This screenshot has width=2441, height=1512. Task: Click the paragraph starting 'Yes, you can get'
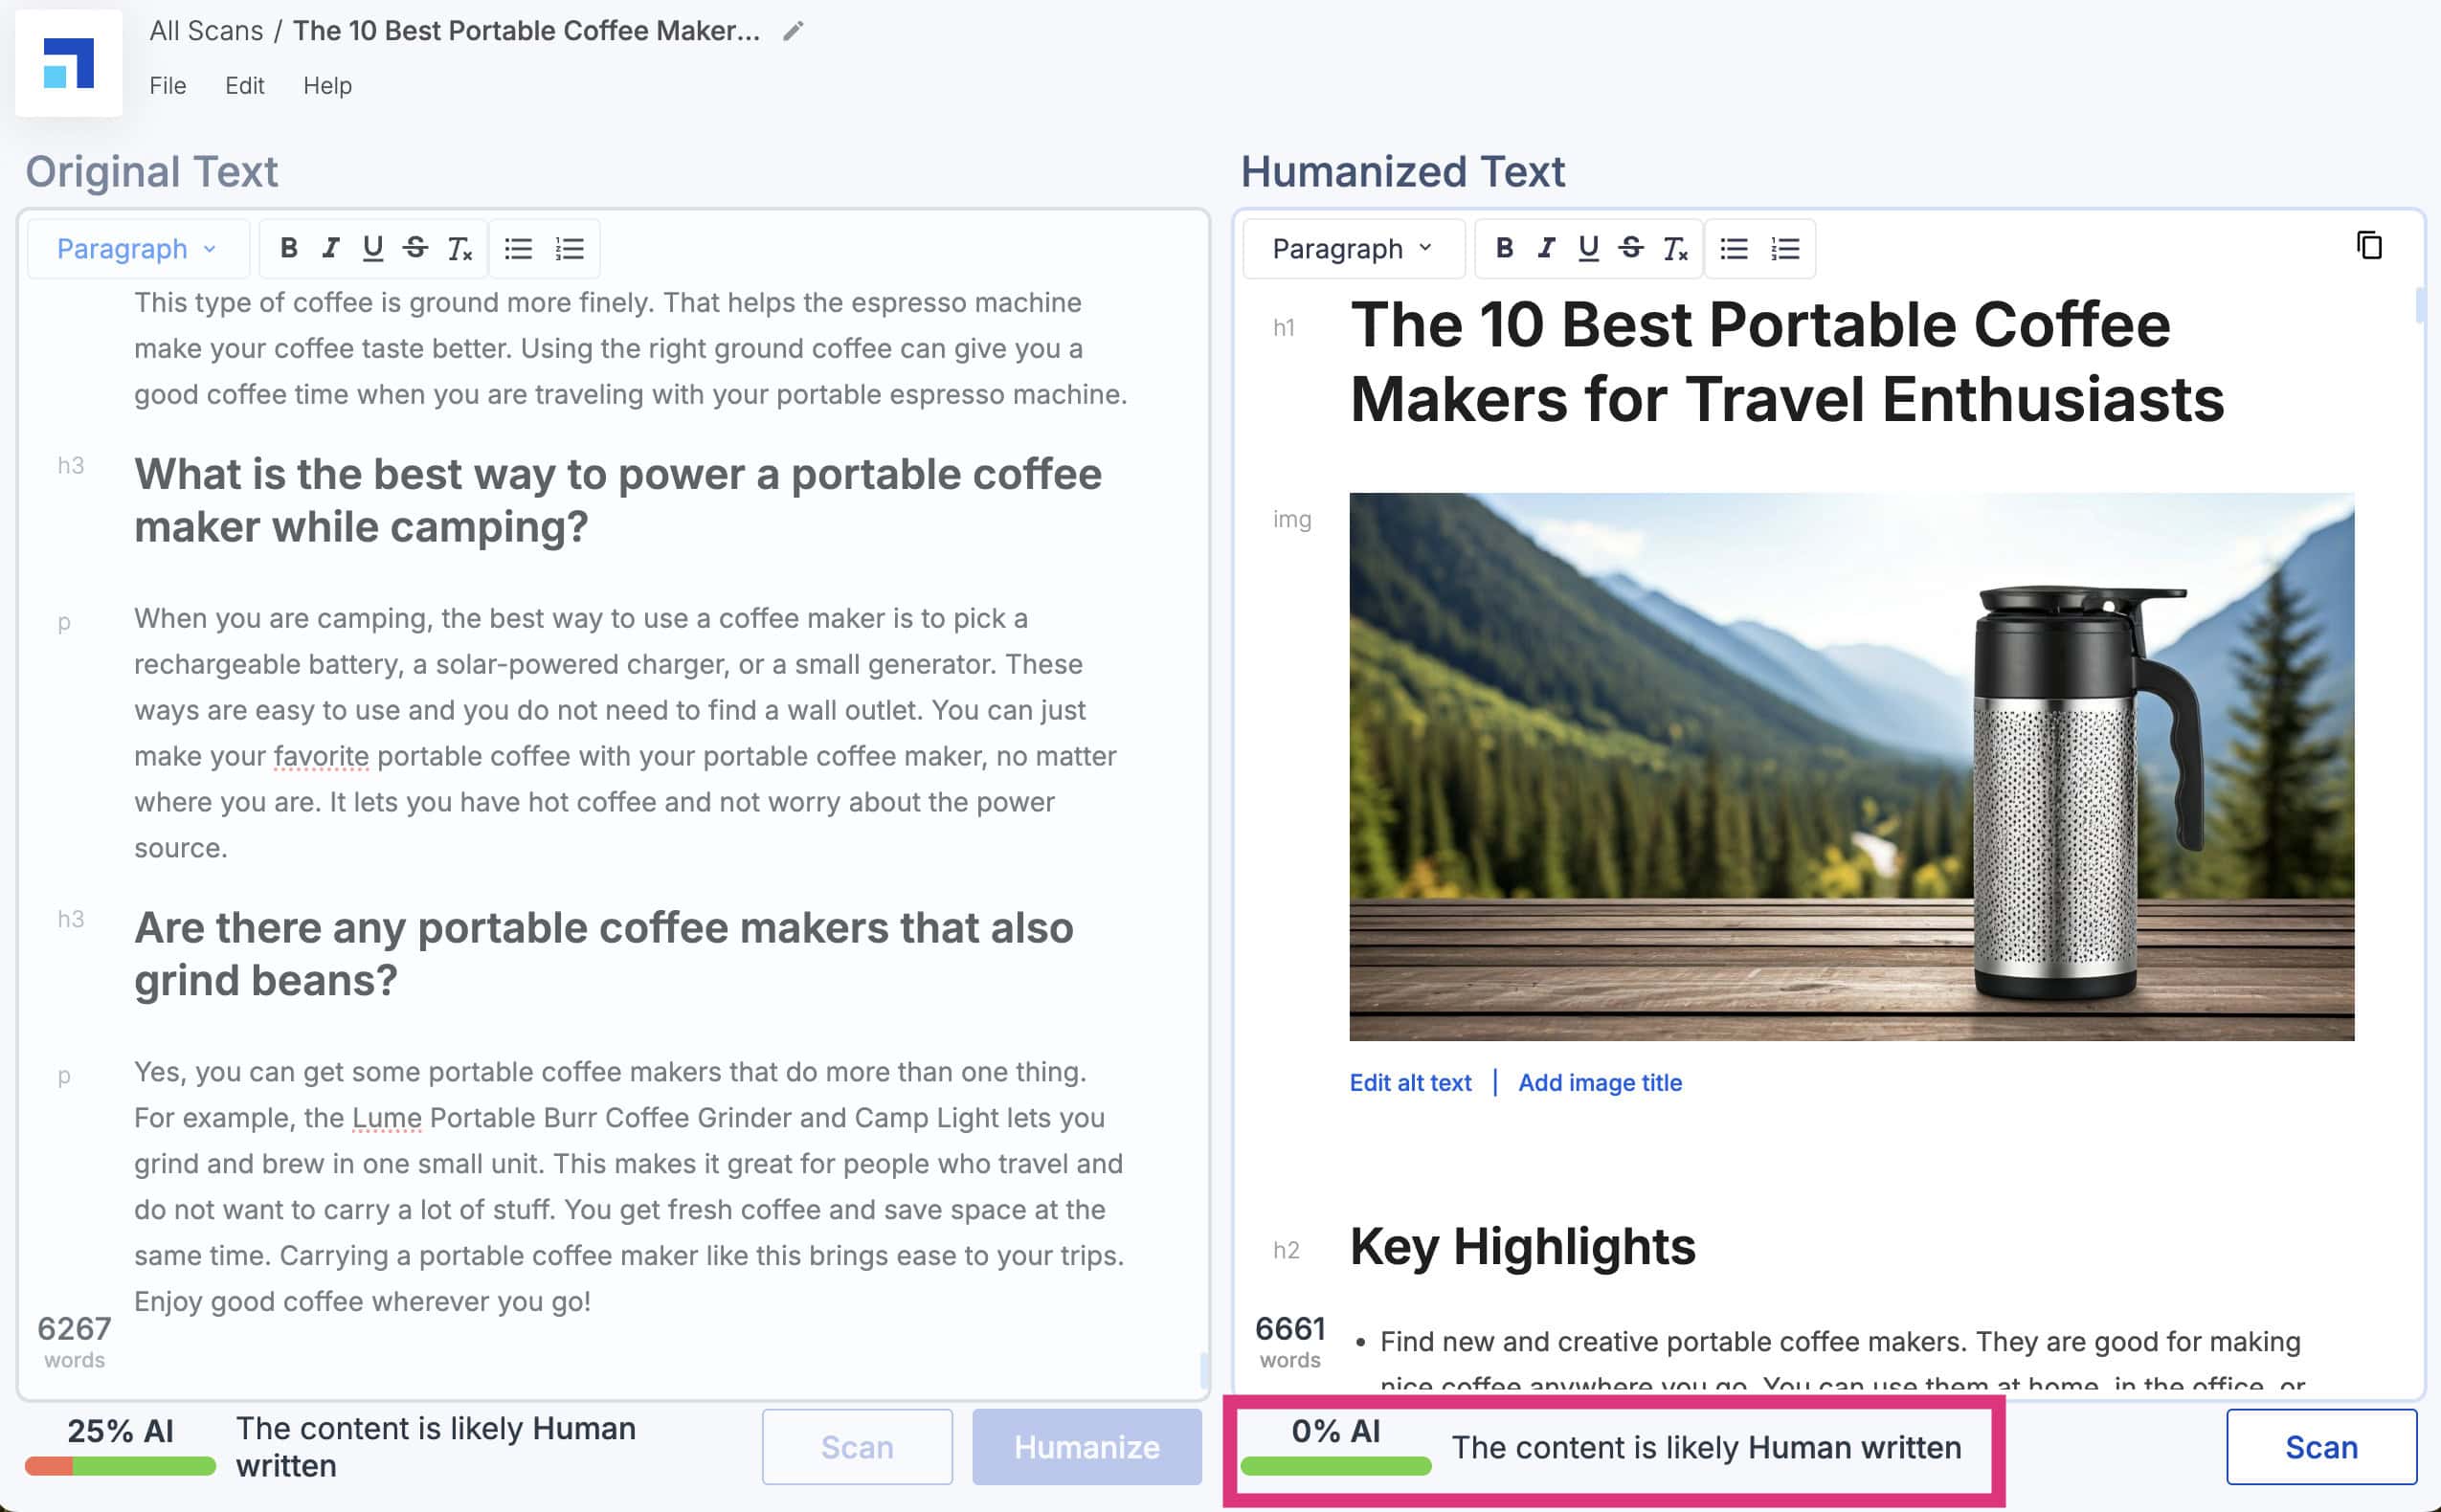point(630,1187)
